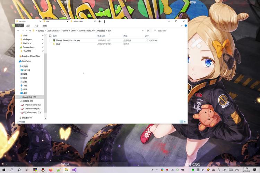
Task: Expand chevron after Local Disk (C:) breadcrumb
Action: tap(61, 31)
